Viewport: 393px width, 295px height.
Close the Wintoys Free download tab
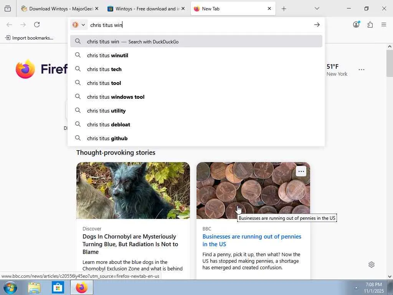tap(183, 8)
